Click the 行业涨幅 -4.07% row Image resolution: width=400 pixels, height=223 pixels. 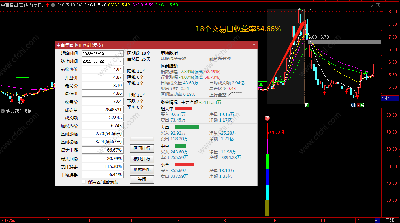[x=190, y=77]
